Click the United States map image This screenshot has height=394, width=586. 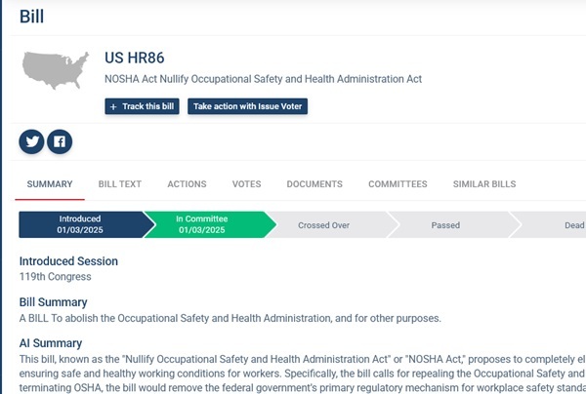(57, 66)
